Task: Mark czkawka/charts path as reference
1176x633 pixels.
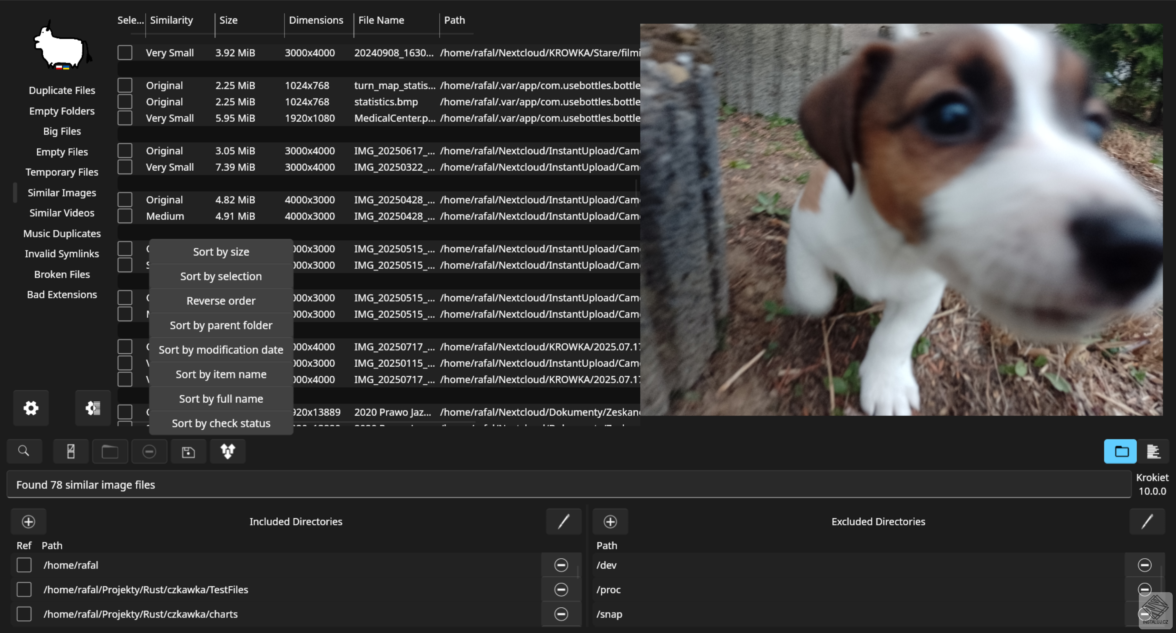Action: click(x=24, y=614)
